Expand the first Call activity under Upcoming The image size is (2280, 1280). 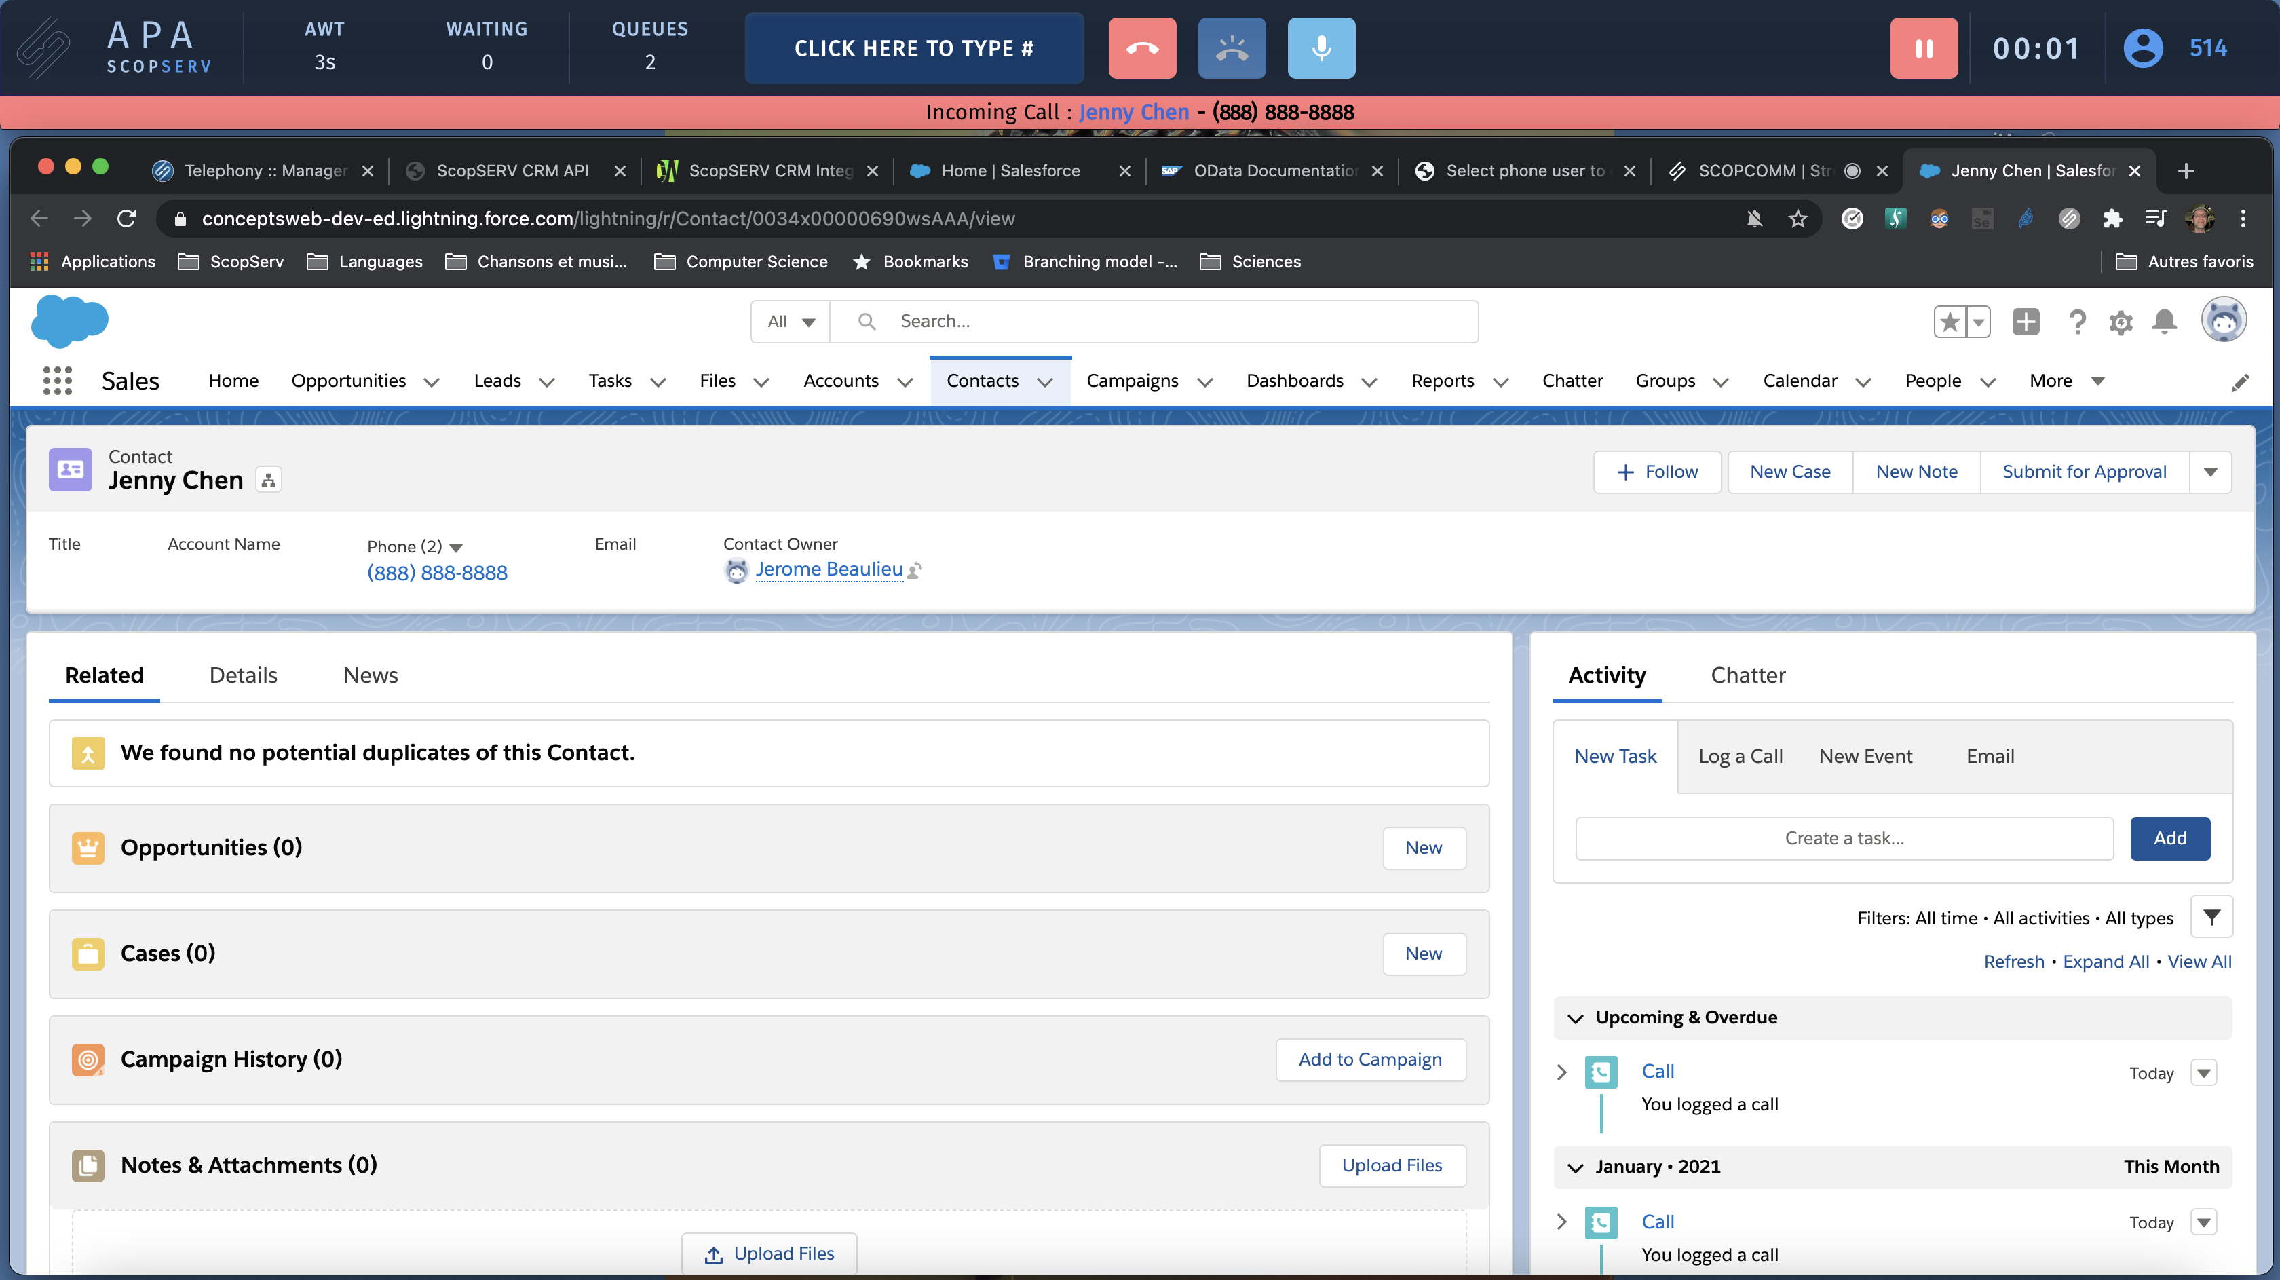(x=1561, y=1072)
